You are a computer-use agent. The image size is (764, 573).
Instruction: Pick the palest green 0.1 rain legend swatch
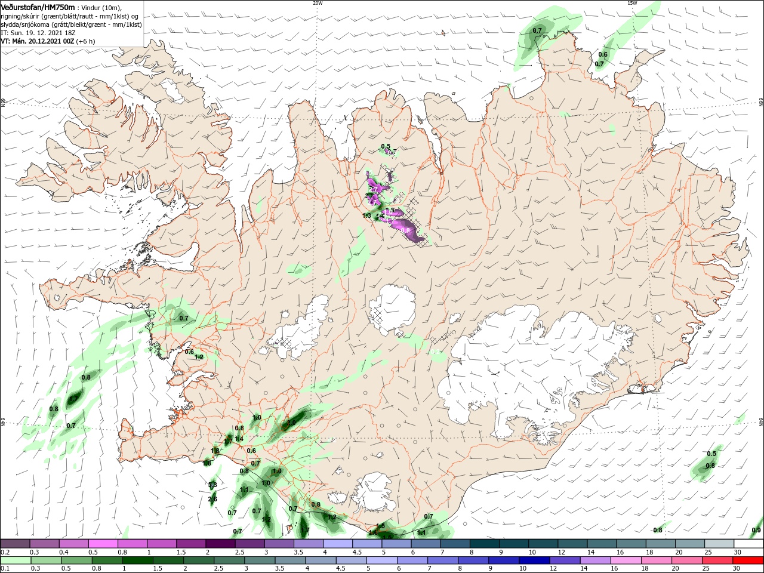click(x=17, y=560)
